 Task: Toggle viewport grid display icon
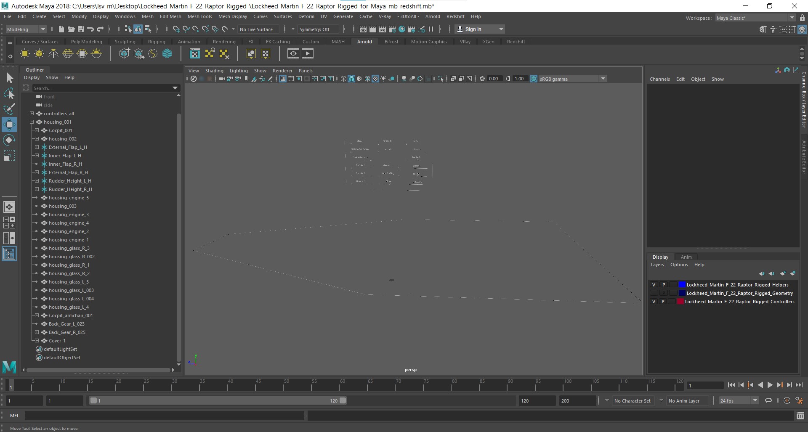tap(282, 79)
